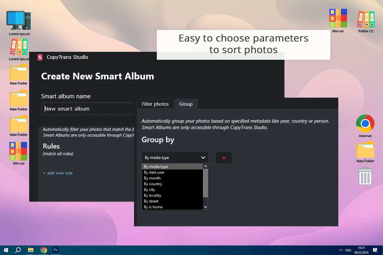Switch to the Group tab

click(x=186, y=104)
